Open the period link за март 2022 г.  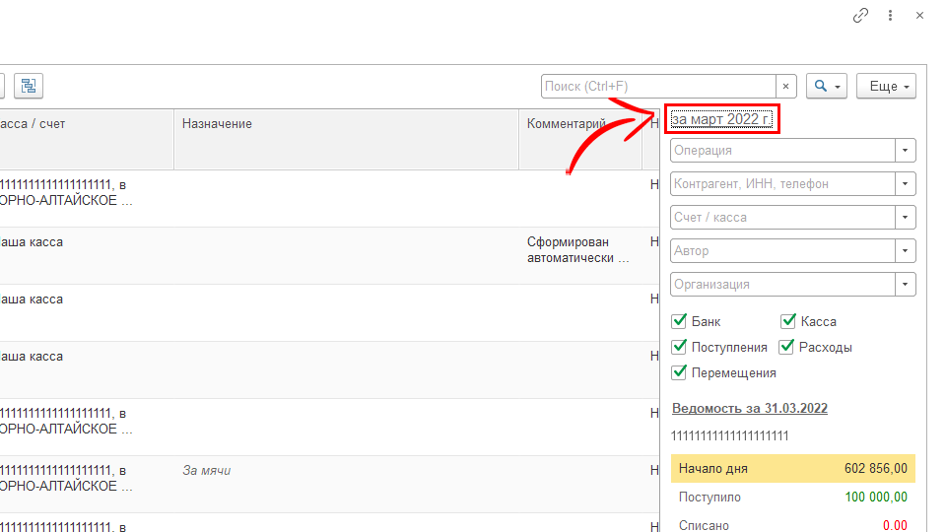[720, 119]
